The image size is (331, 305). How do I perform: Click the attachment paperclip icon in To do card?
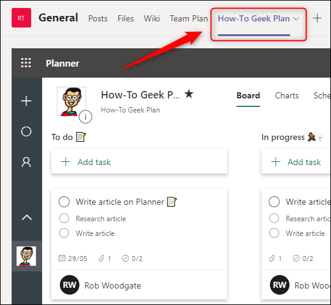101,258
